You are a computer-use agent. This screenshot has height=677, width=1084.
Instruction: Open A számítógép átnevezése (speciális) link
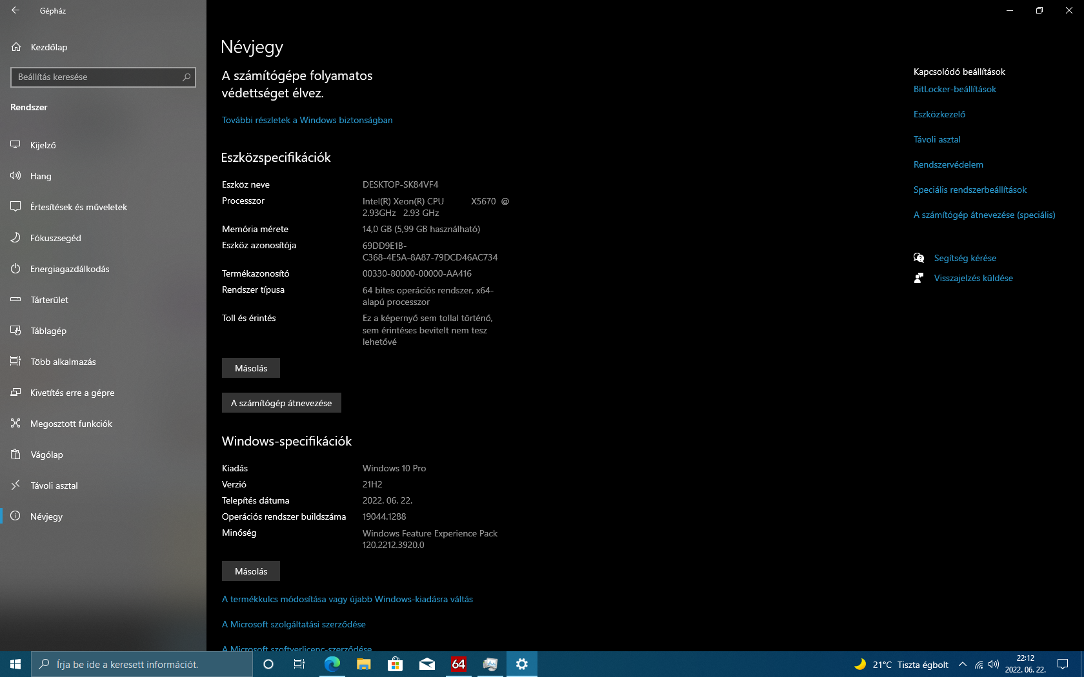pyautogui.click(x=984, y=215)
